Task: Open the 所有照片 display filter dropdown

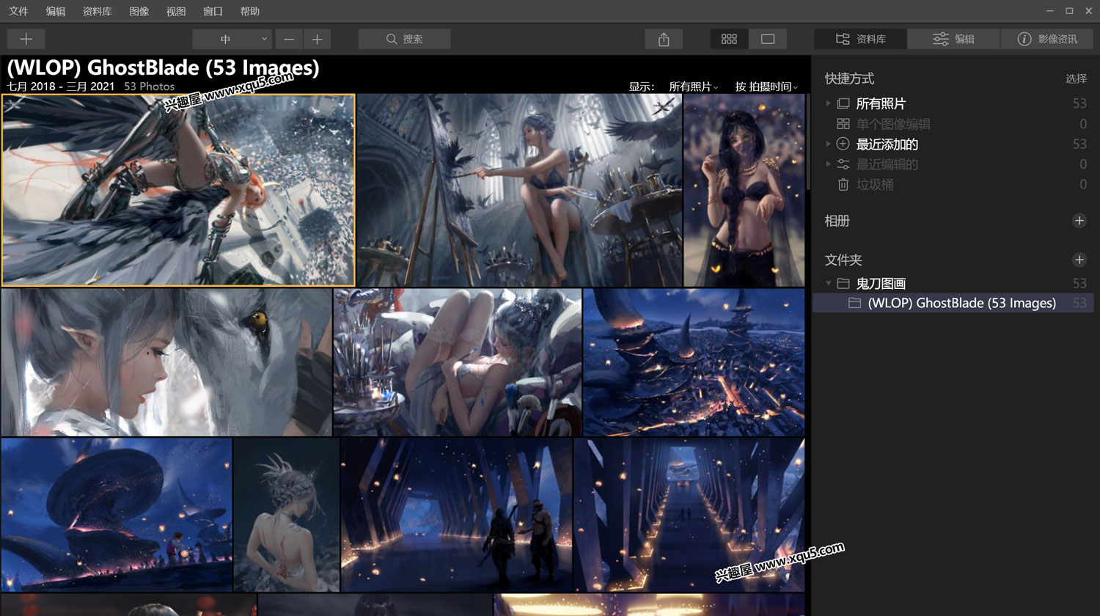Action: [693, 87]
